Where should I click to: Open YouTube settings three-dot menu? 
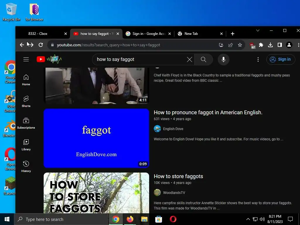pos(258,59)
